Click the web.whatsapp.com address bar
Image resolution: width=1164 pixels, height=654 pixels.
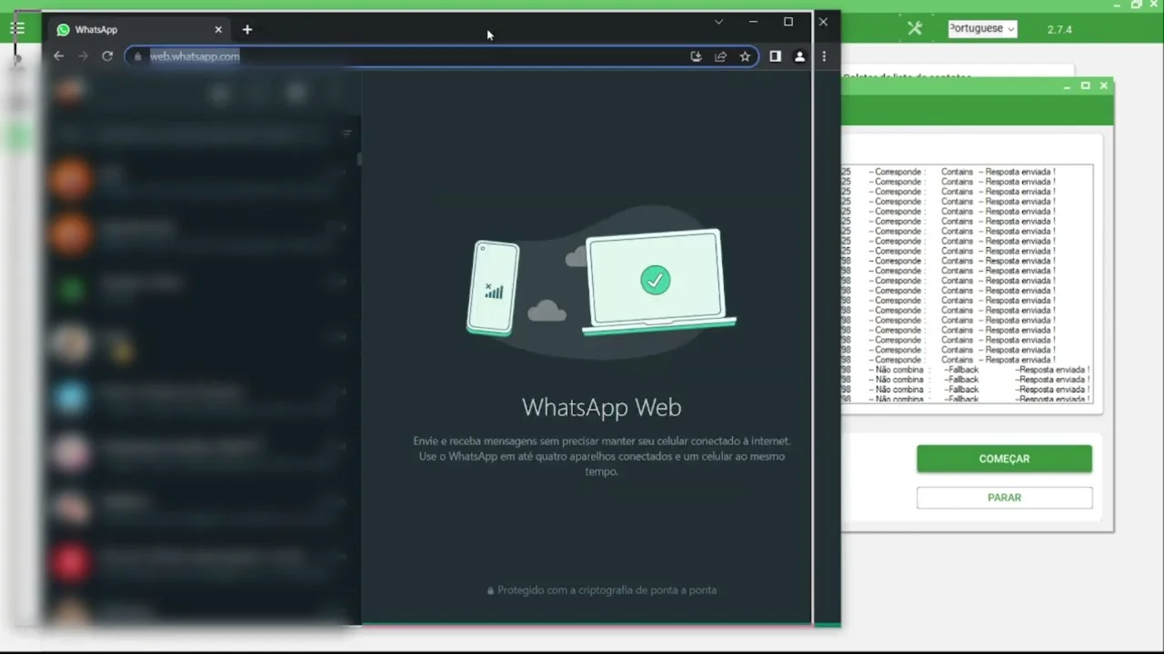point(409,56)
